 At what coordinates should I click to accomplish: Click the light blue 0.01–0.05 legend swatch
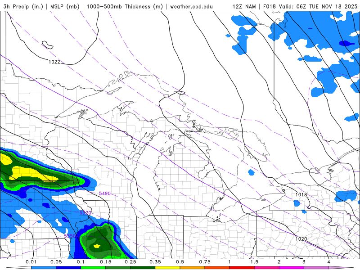coord(44,268)
